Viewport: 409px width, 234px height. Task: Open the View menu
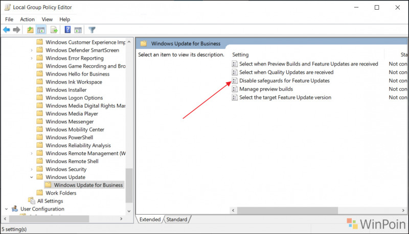(x=47, y=19)
